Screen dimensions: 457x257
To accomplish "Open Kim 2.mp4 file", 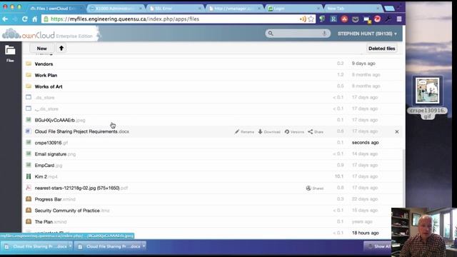I will click(46, 176).
